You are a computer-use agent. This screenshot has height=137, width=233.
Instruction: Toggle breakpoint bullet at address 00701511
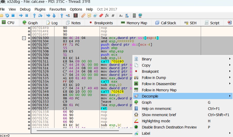click(29, 61)
